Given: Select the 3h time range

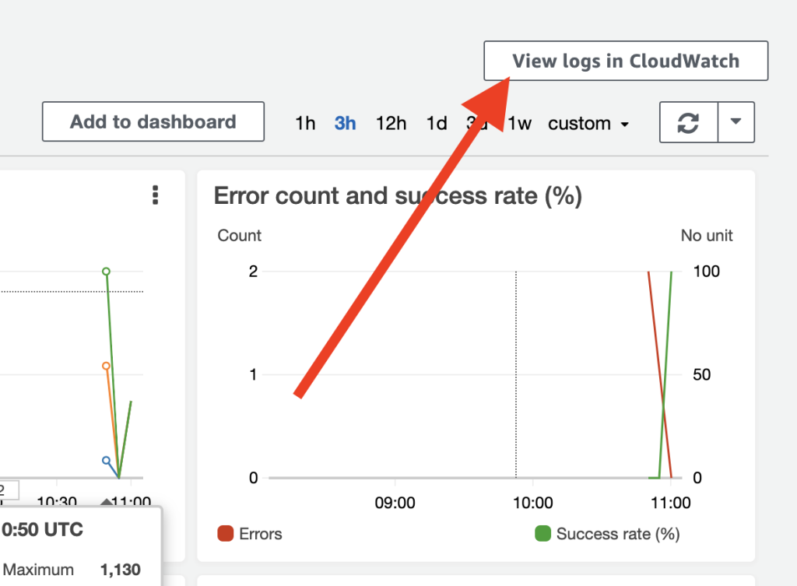Looking at the screenshot, I should (345, 123).
